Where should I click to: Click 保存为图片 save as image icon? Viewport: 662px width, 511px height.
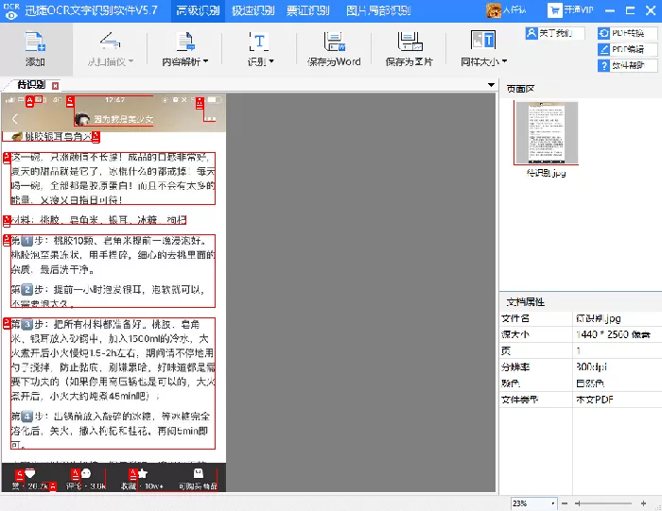[409, 42]
